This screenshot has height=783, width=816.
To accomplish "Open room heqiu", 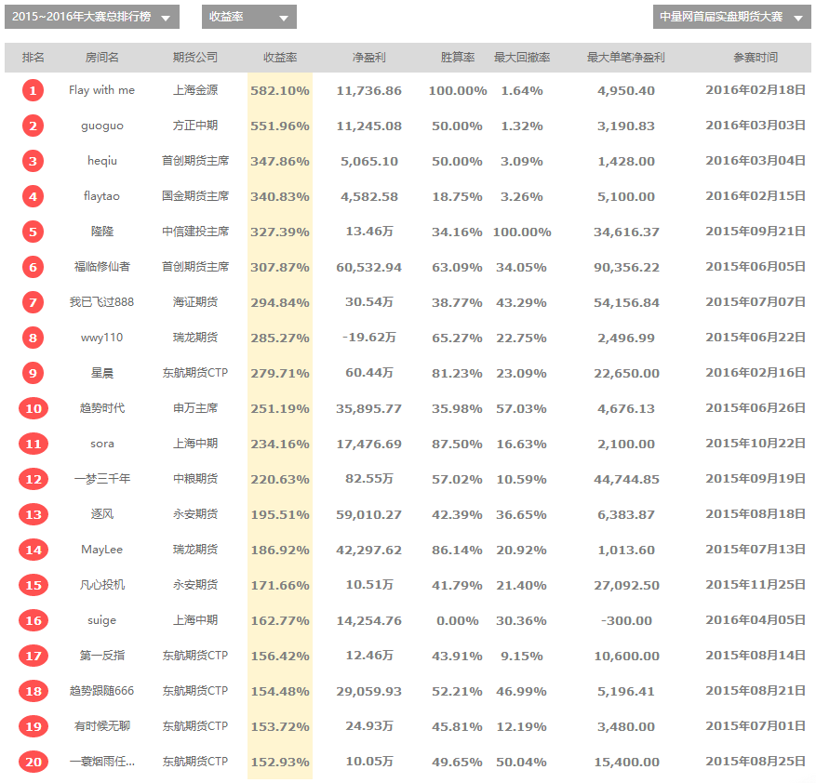I will 102,161.
